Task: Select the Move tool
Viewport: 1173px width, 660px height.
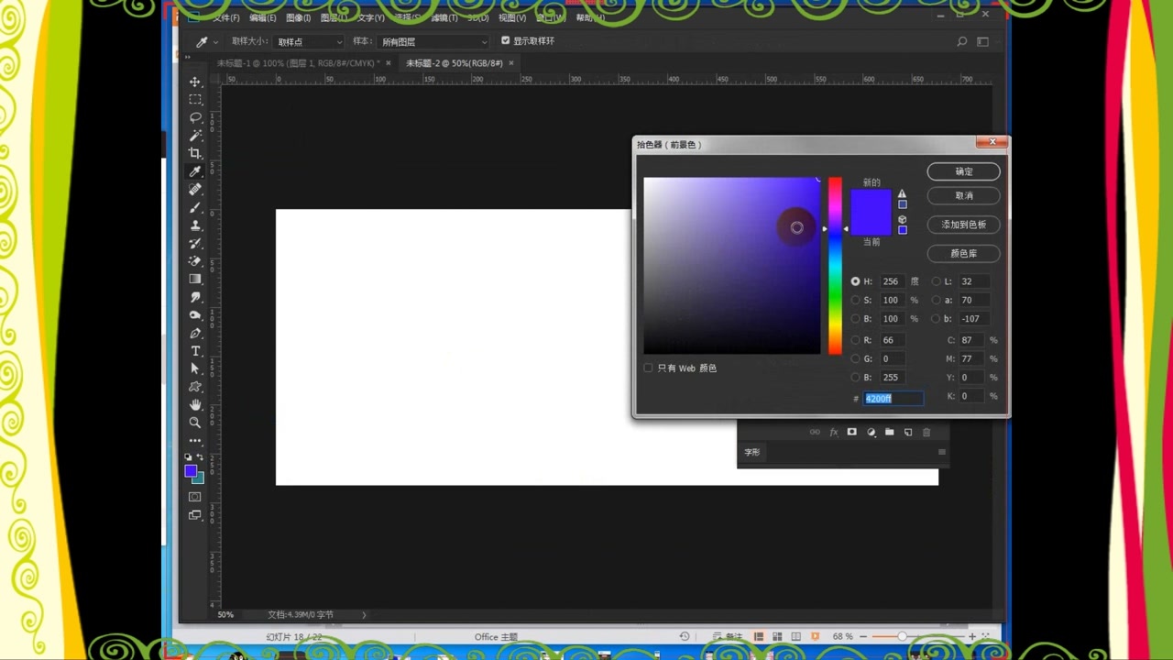Action: coord(195,82)
